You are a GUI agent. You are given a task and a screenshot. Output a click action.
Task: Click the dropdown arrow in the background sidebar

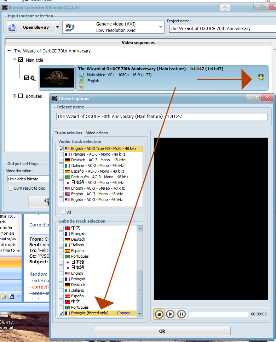pos(18,251)
